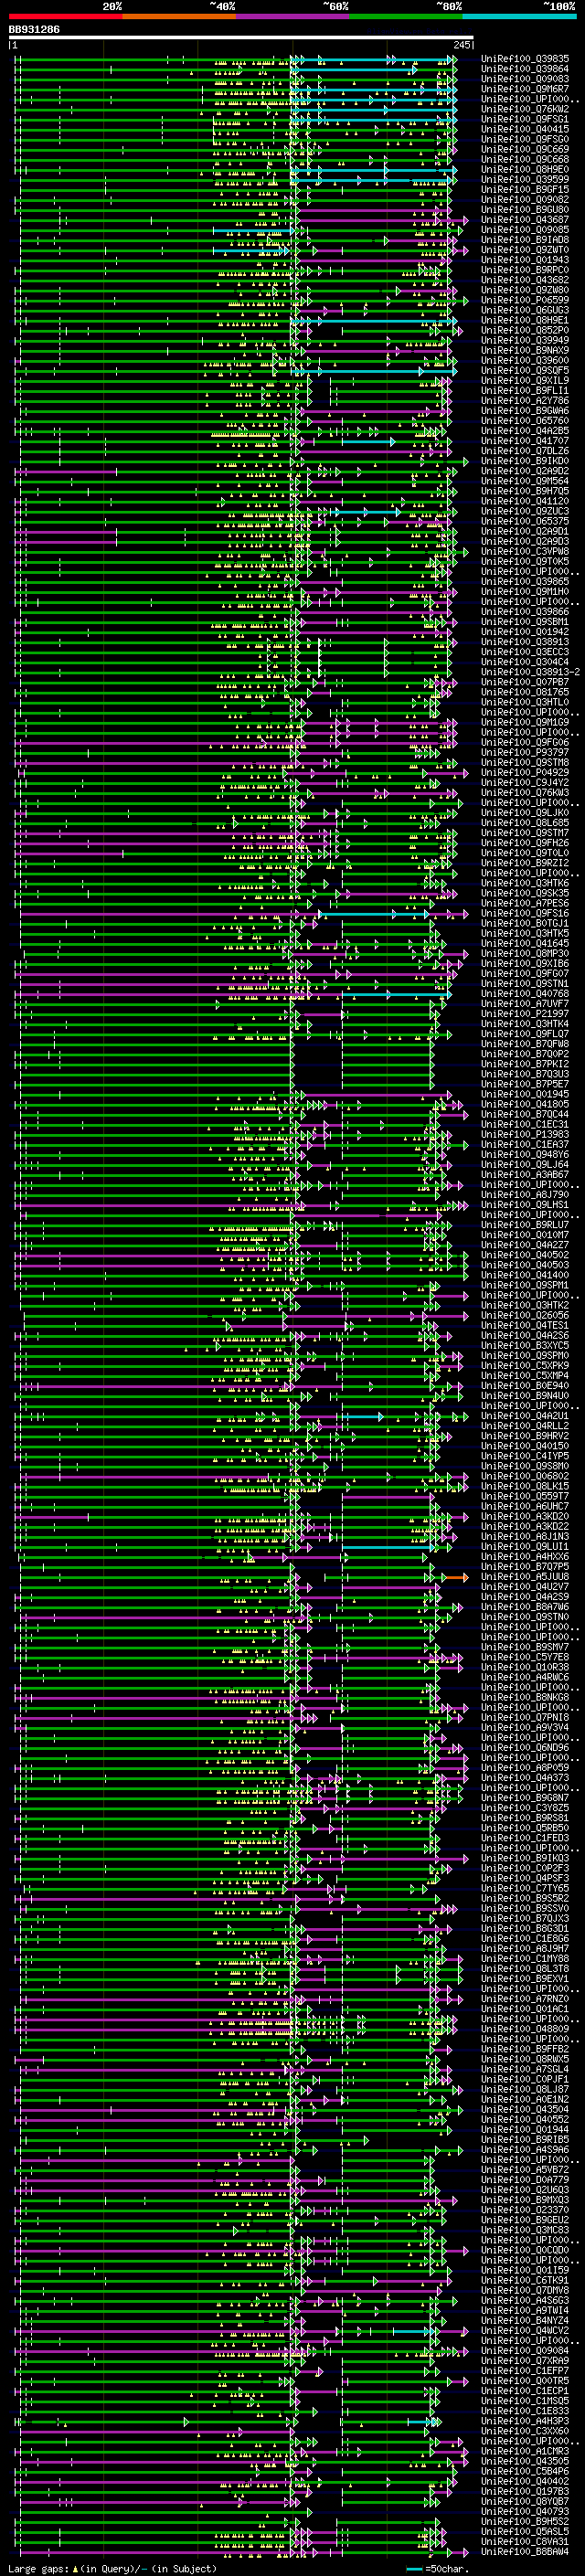The image size is (585, 2576).
Task: Select hit label UniRef100_Q9LHS1
Action: click(525, 1204)
